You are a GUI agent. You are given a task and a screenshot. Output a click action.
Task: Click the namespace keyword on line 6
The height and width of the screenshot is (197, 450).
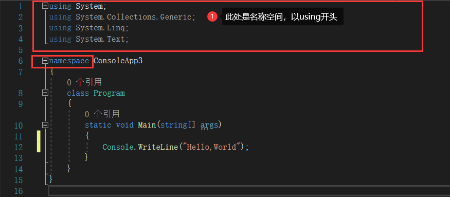coord(69,61)
